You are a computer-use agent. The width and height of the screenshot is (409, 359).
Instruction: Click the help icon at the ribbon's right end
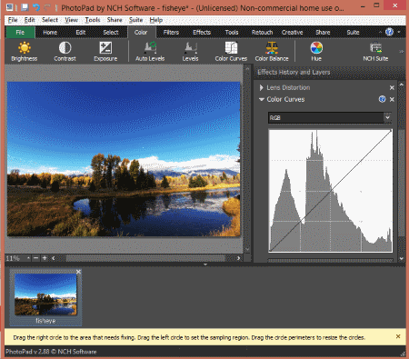point(389,32)
